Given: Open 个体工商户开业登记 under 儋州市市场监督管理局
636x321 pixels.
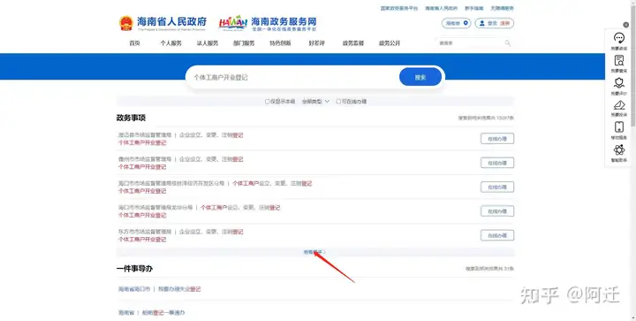Looking at the screenshot, I should (142, 167).
